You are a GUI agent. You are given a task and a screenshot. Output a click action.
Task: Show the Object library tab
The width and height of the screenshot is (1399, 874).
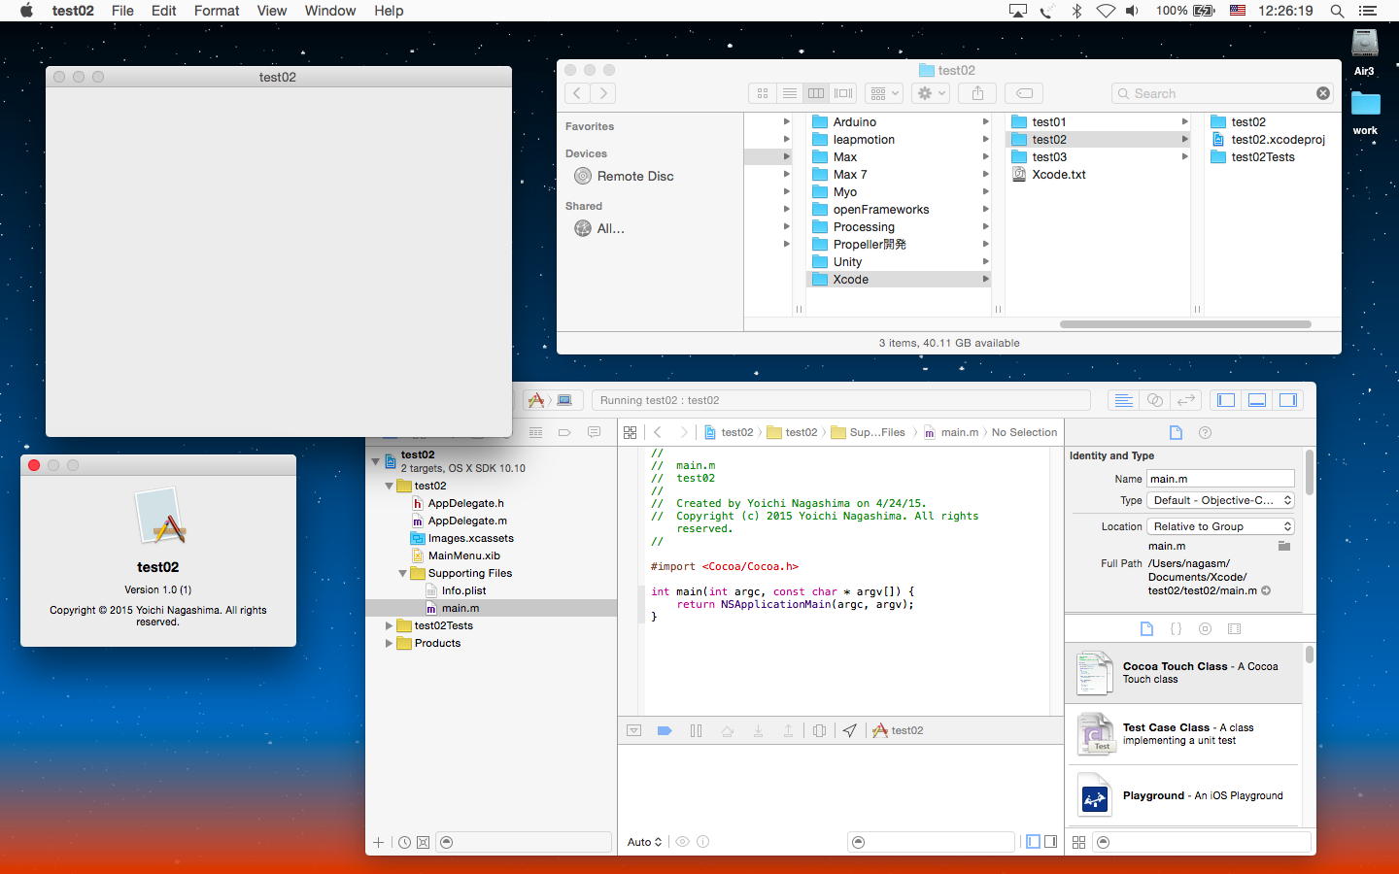(1205, 629)
